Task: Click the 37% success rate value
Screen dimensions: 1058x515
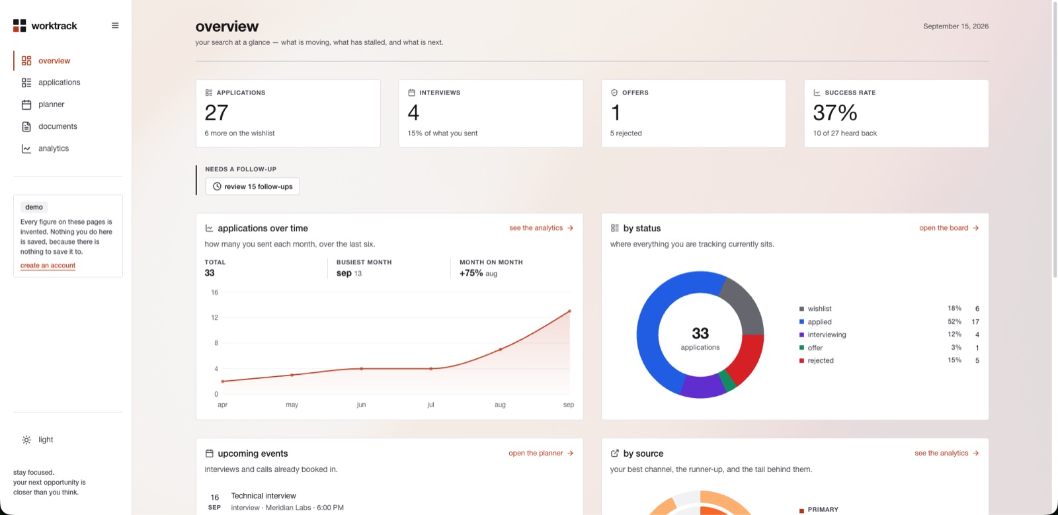Action: pos(835,113)
